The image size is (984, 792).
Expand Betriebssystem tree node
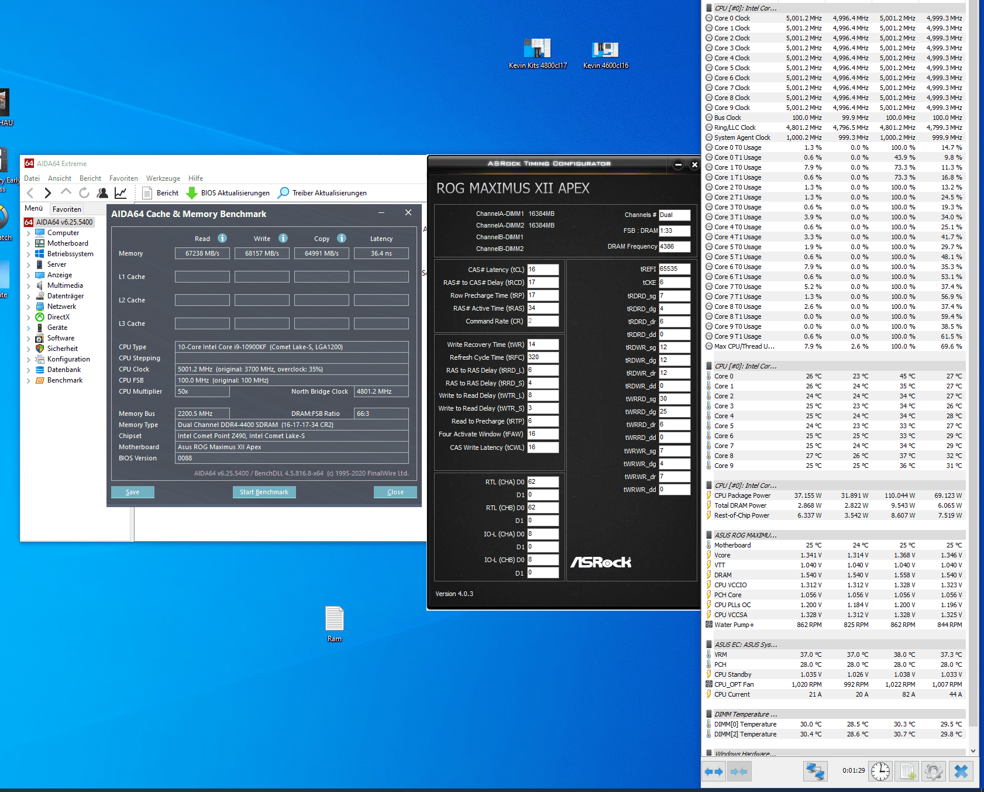pyautogui.click(x=28, y=254)
